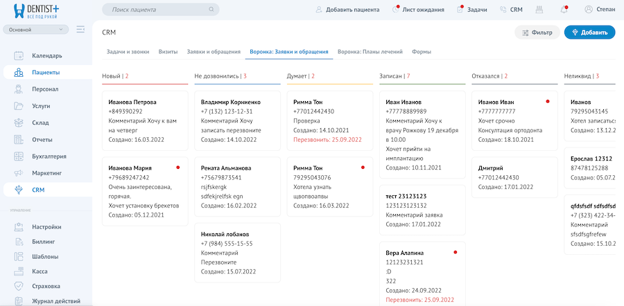The image size is (624, 306).
Task: Switch to the Задачи и звонки tab
Action: click(x=128, y=52)
